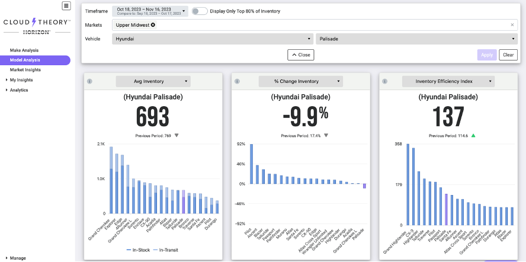Expand the My Insights menu
526x262 pixels.
21,80
